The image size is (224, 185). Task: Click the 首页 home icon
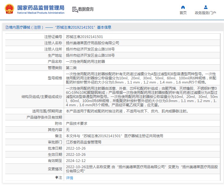pyautogui.click(x=183, y=7)
